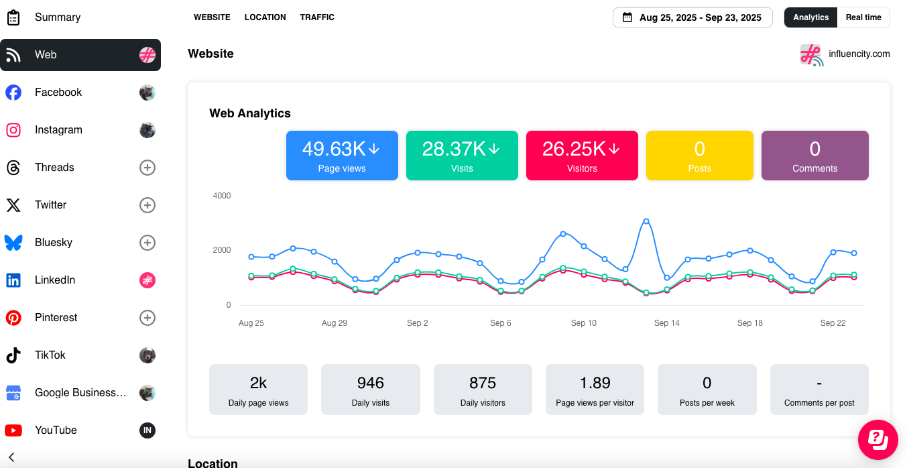Add a Threads account with plus icon

tap(147, 168)
